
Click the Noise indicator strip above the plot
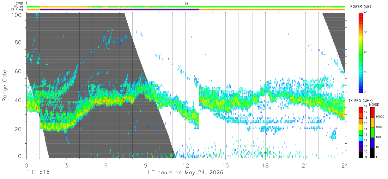tap(186, 6)
